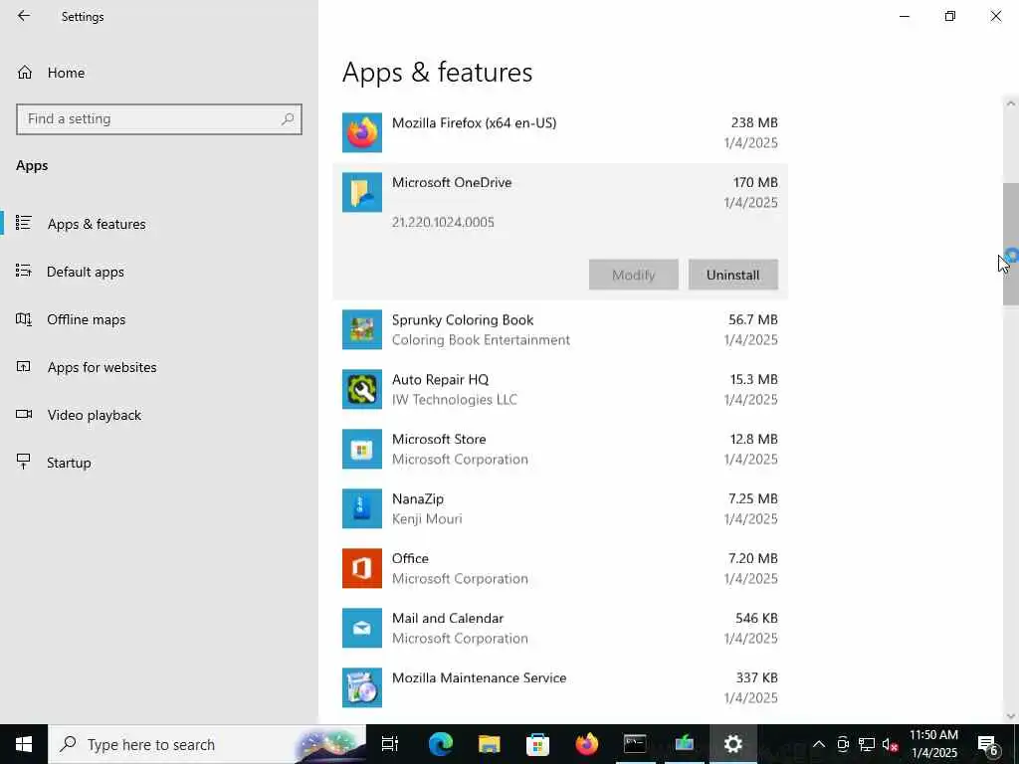The image size is (1019, 764).
Task: Uninstall Microsoft OneDrive
Action: pos(733,275)
